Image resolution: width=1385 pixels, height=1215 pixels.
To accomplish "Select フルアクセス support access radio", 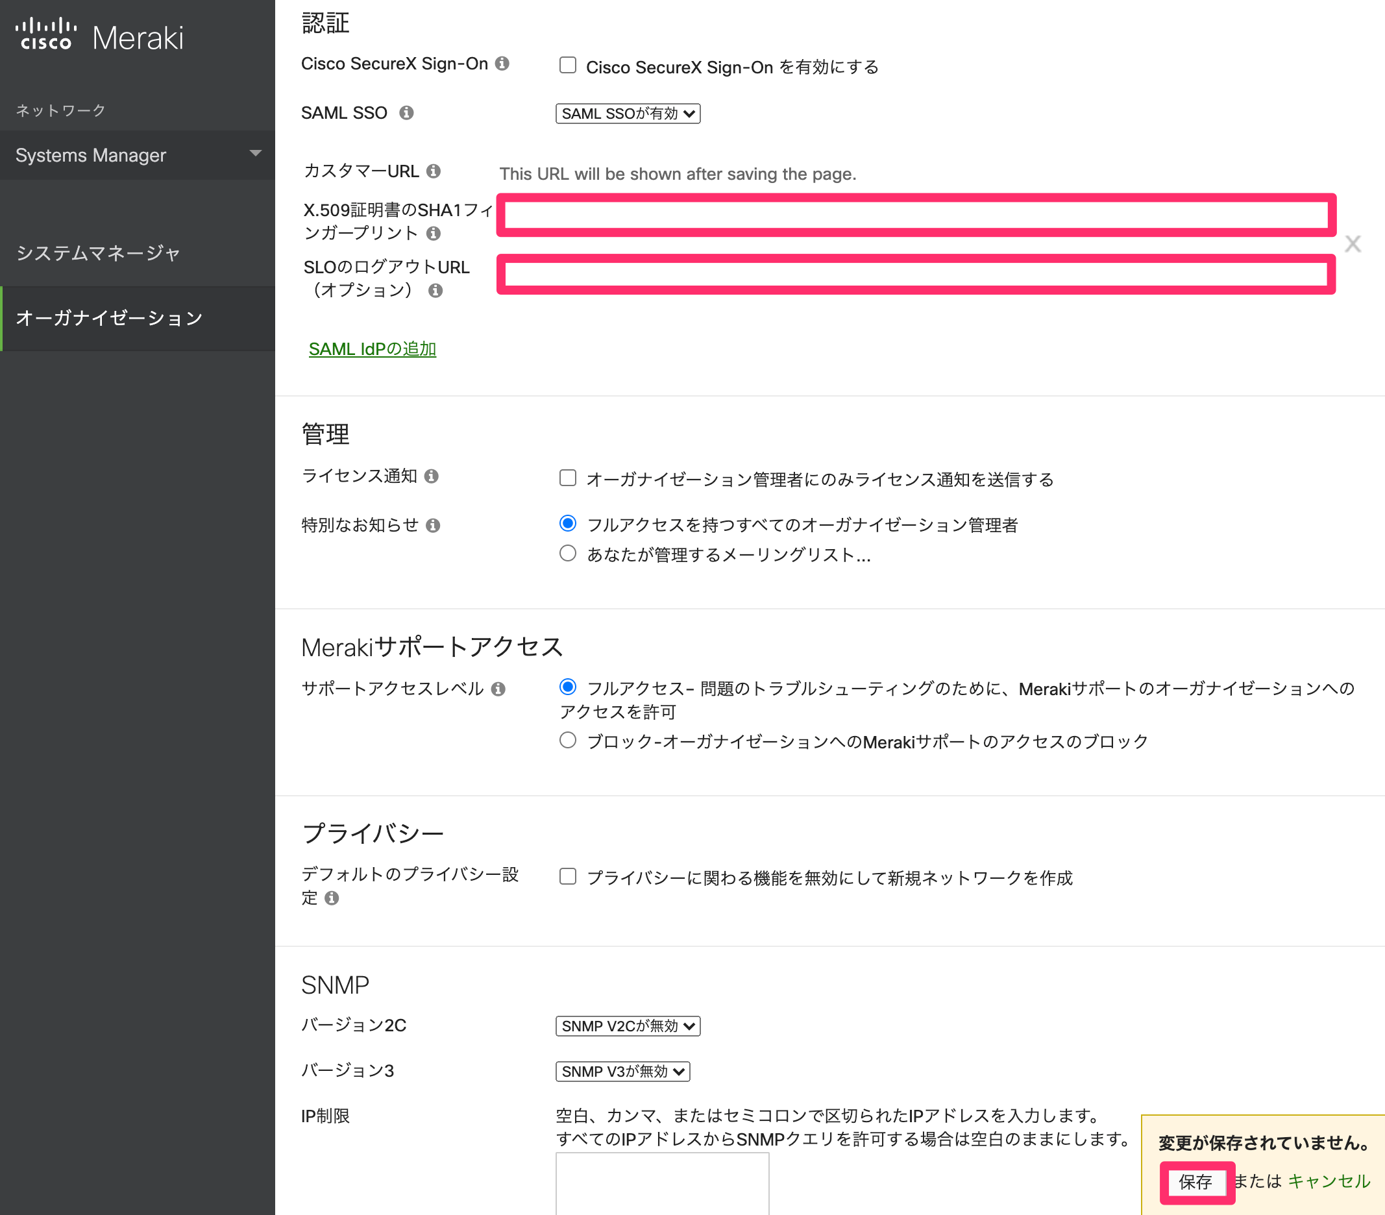I will [x=568, y=687].
